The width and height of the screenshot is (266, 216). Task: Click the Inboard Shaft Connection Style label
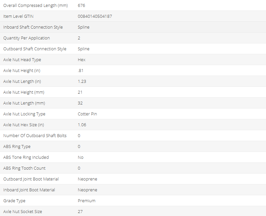(x=33, y=27)
